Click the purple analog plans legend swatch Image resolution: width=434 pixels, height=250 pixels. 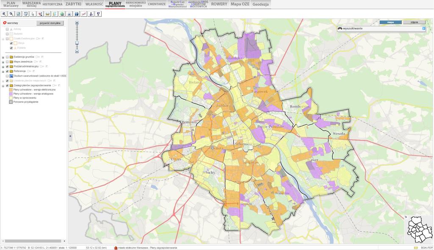pos(11,94)
